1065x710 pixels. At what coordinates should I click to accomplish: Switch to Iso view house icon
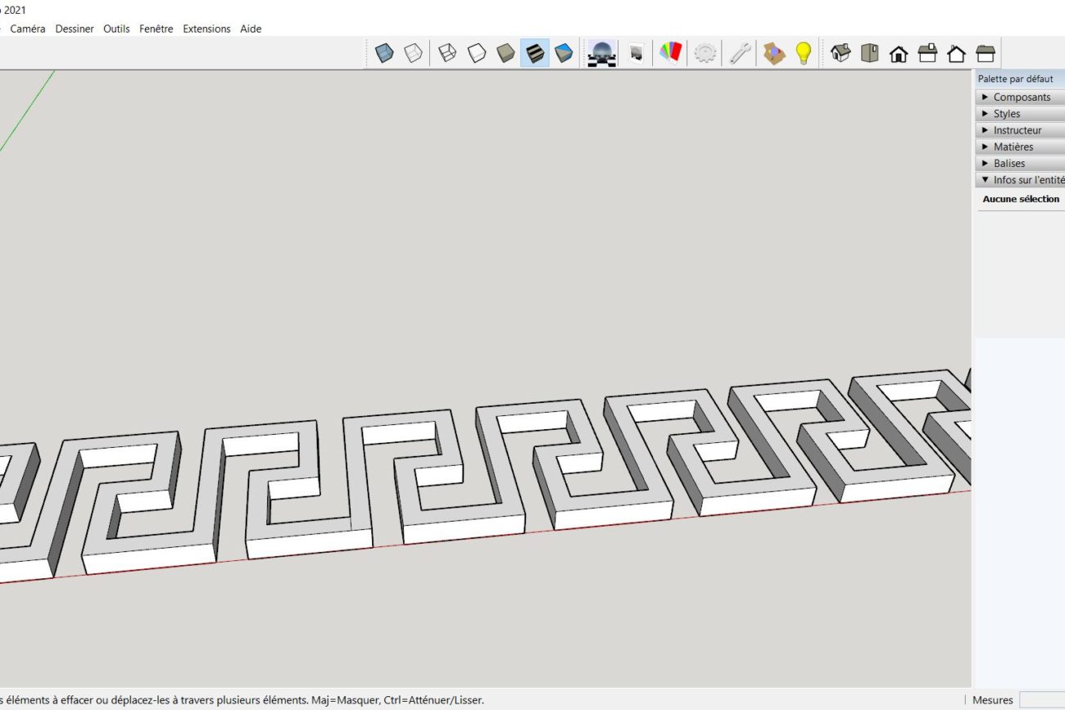[x=841, y=53]
